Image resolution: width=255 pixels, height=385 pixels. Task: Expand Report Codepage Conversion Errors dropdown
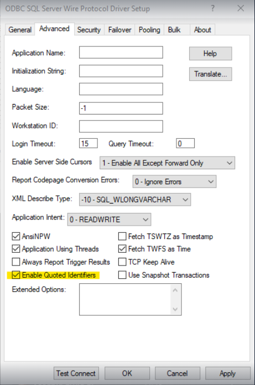174,181
